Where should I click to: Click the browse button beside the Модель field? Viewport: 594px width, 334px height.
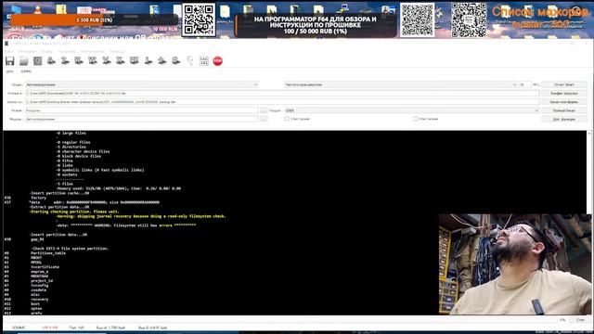264,120
